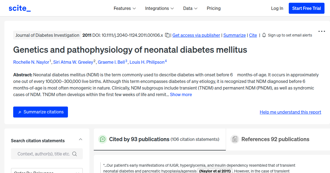
Task: Select Pricing in the navigation menu
Action: (214, 8)
